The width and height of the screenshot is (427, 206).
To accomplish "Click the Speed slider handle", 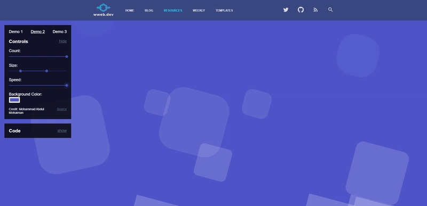I will (67, 85).
